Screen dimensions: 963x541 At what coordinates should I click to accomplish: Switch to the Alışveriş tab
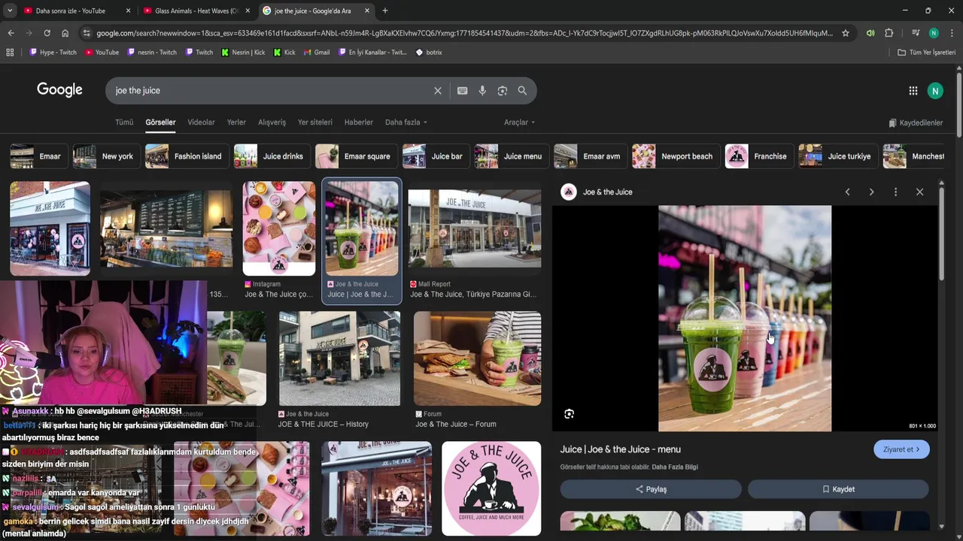(272, 122)
